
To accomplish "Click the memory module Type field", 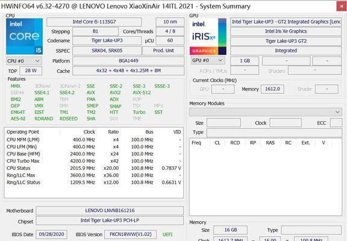I will [x=274, y=133].
